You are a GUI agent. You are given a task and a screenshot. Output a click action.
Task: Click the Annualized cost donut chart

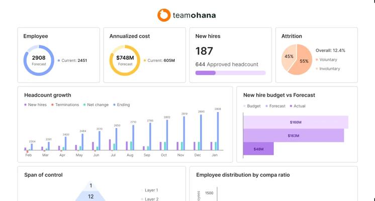click(x=125, y=60)
